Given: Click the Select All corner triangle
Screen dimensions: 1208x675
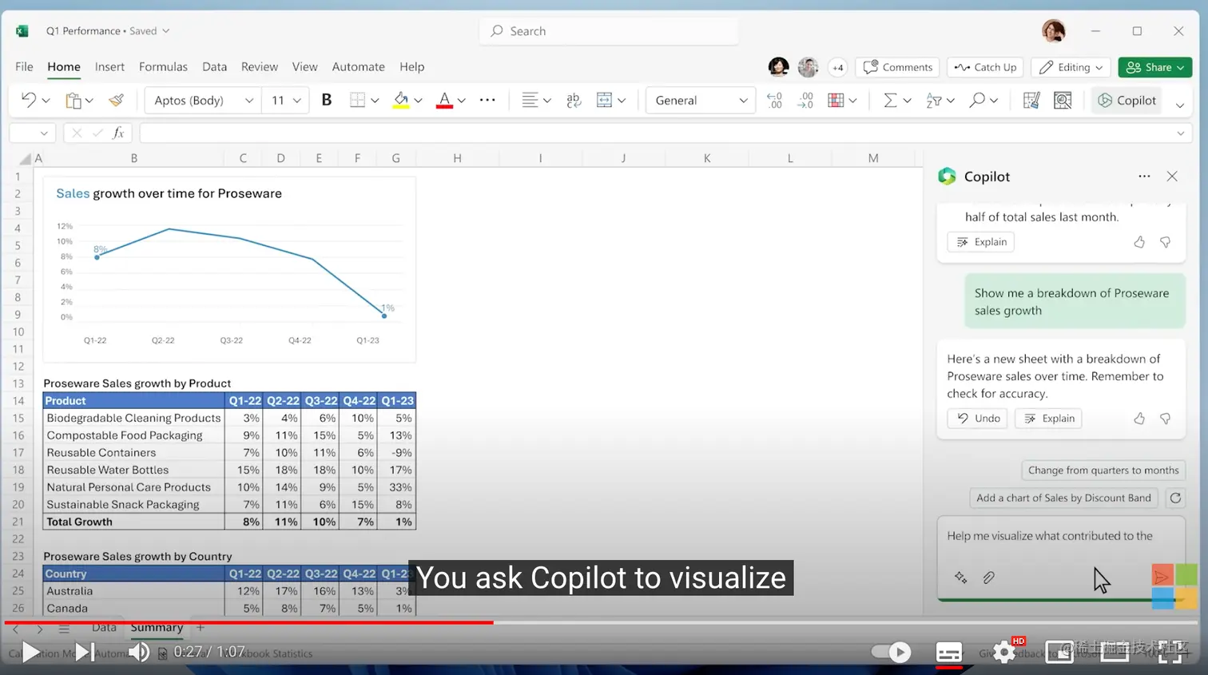Looking at the screenshot, I should point(26,158).
